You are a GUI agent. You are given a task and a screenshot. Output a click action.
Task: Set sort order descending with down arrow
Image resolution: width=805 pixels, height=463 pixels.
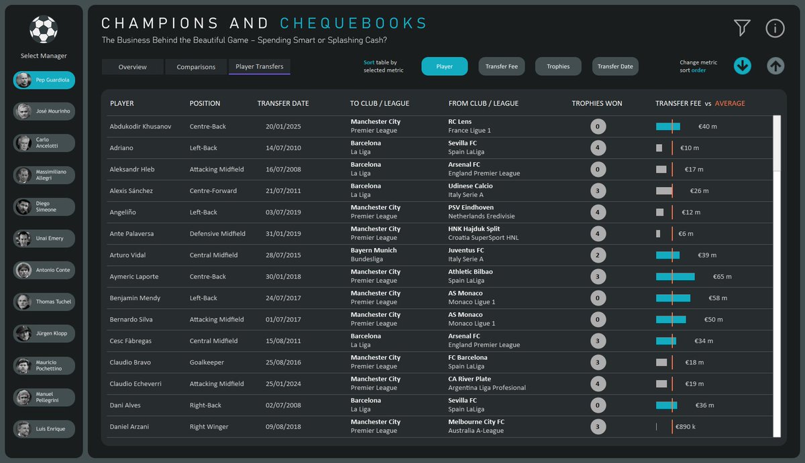742,66
